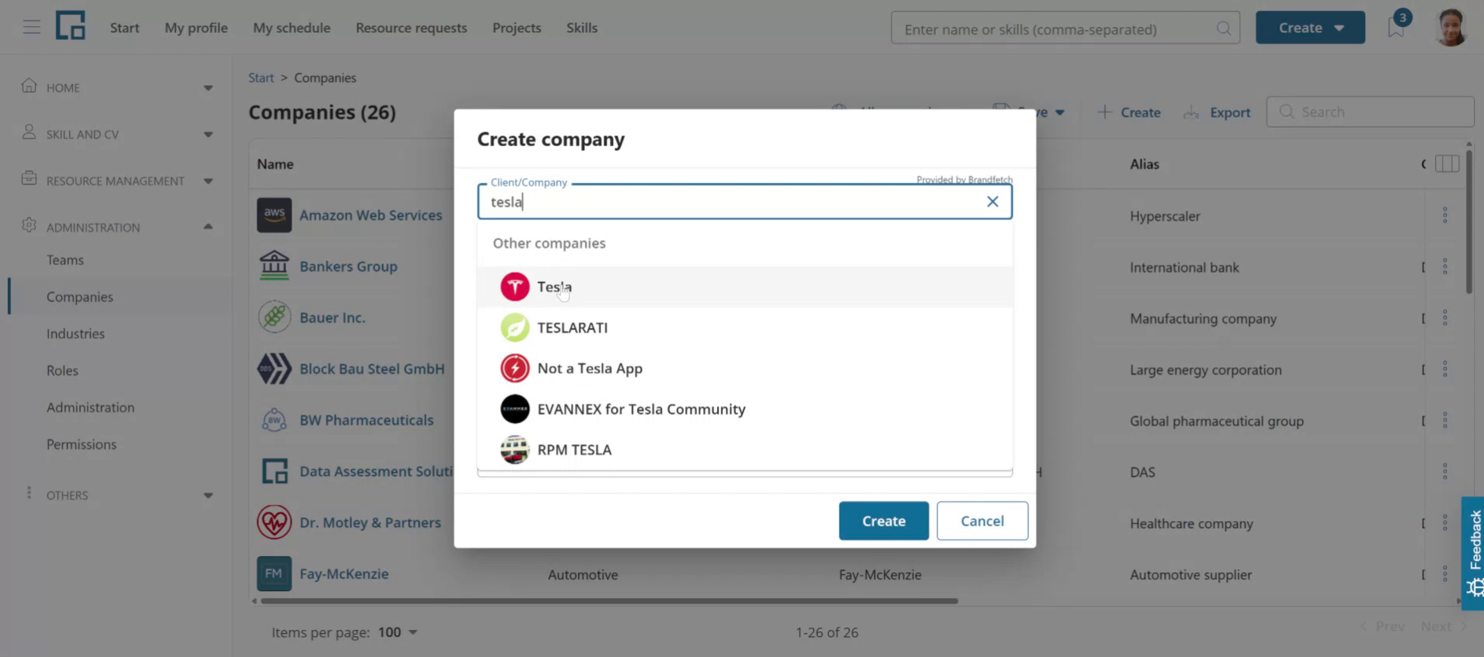Choose the TESLARATI logo suggestion
This screenshot has height=657, width=1484.
514,328
